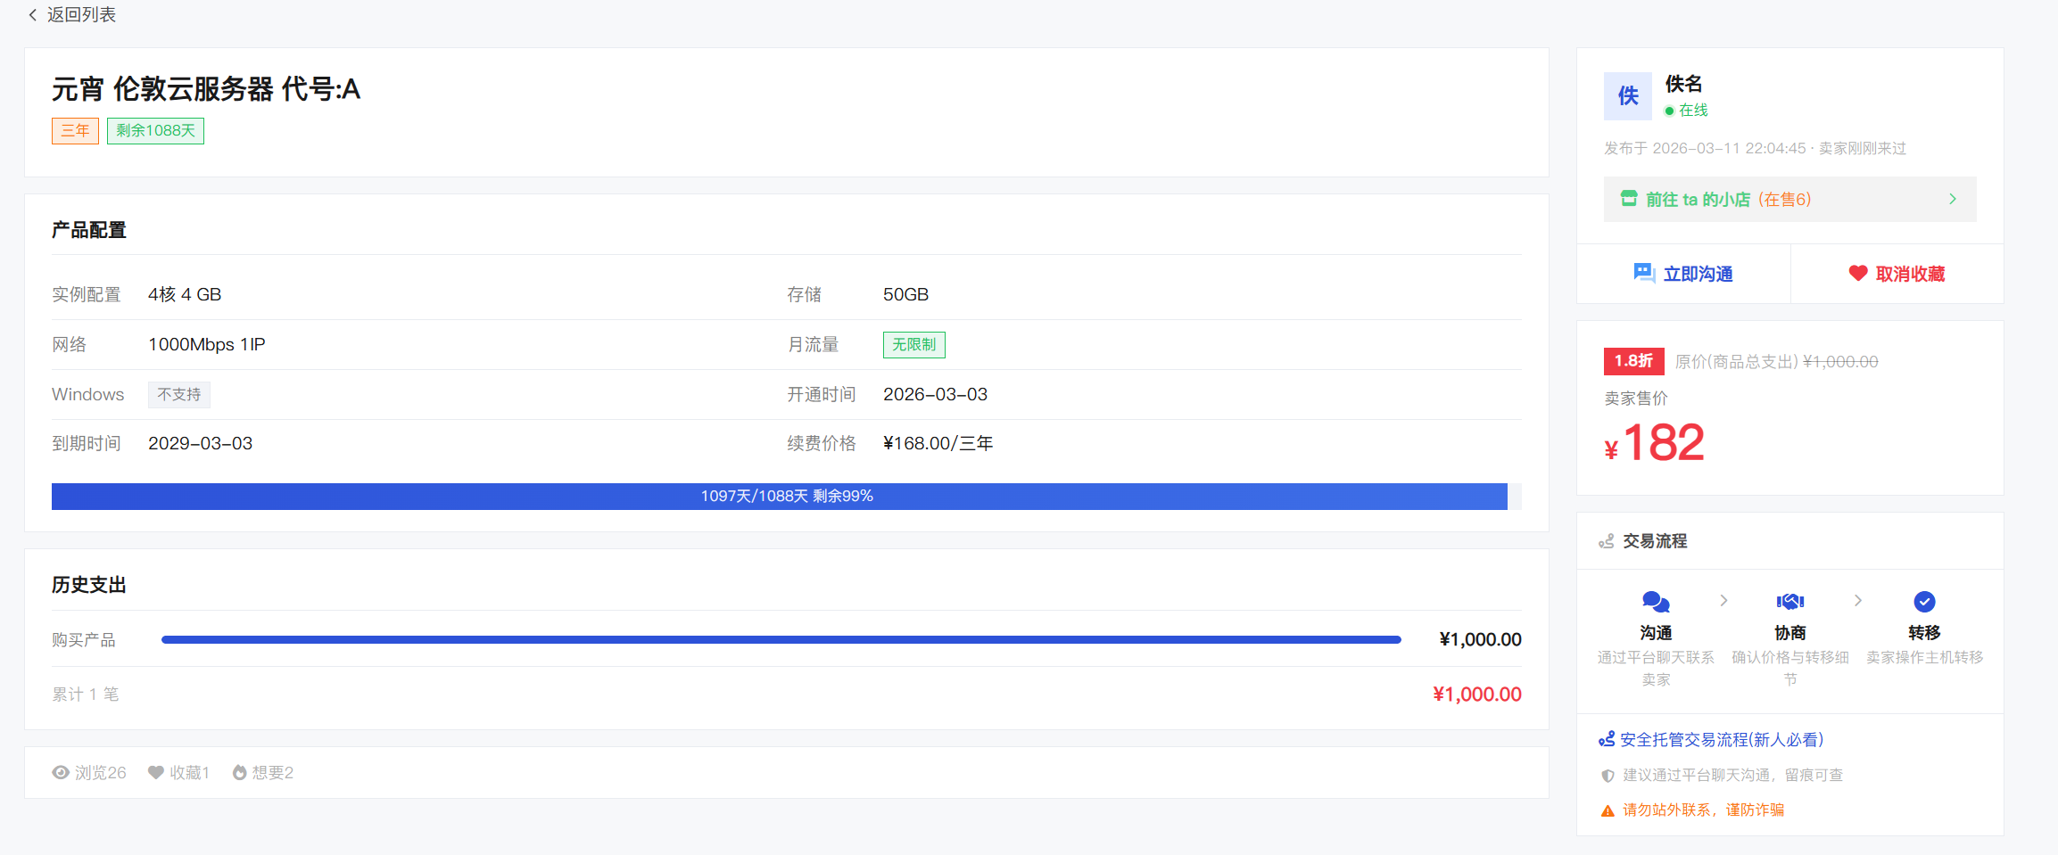Click the 三年 duration tag
The height and width of the screenshot is (855, 2058).
[75, 131]
